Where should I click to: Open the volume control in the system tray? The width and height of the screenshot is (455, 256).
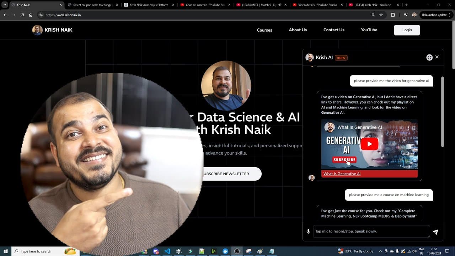[414, 251]
